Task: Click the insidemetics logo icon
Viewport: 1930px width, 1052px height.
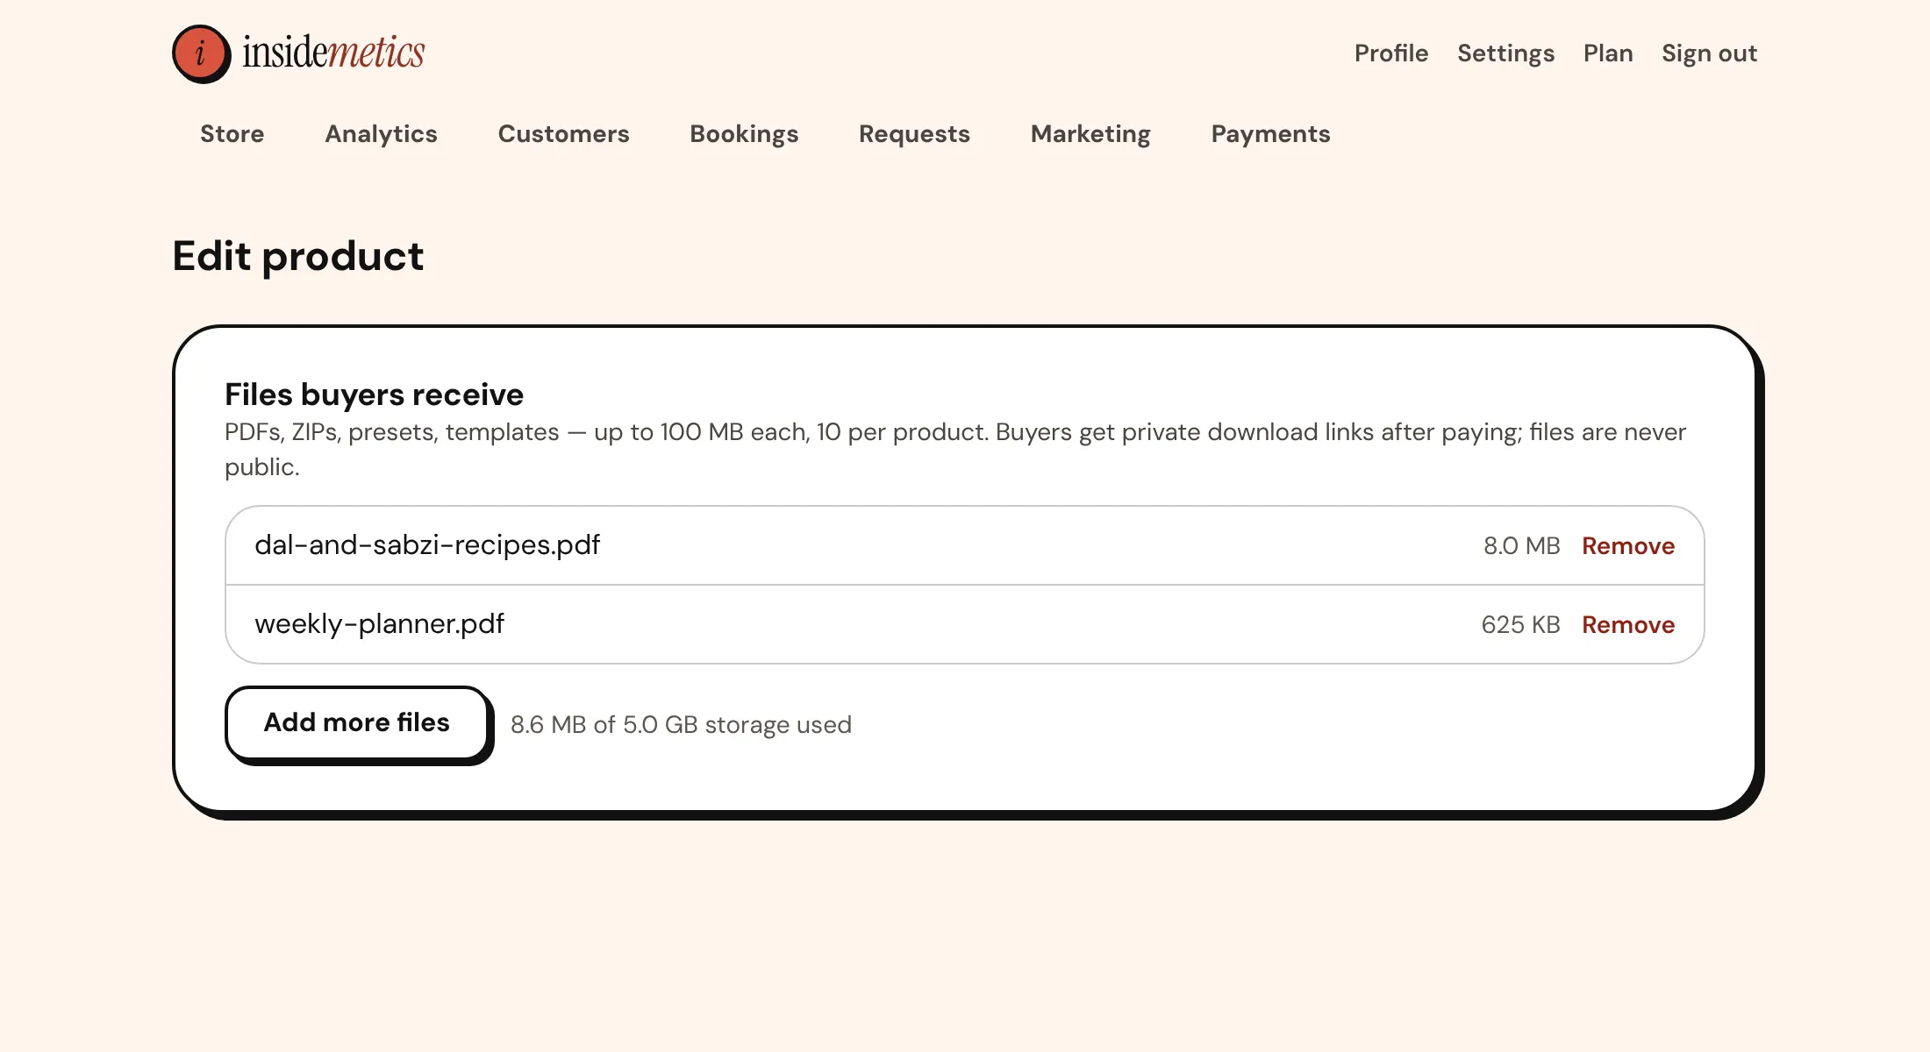Action: click(x=201, y=53)
